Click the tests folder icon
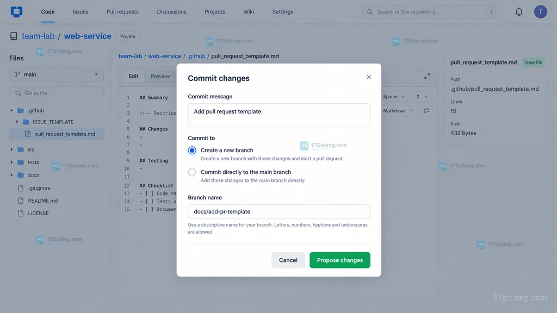Screen dimensions: 557x313 [21, 162]
